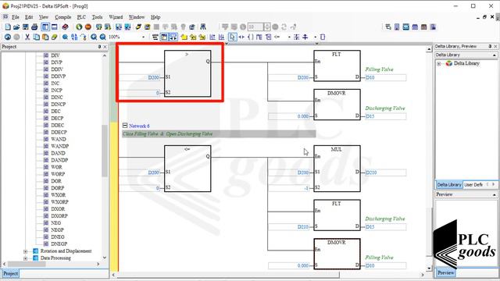Select the bottom DMOVR function block

(x=337, y=254)
